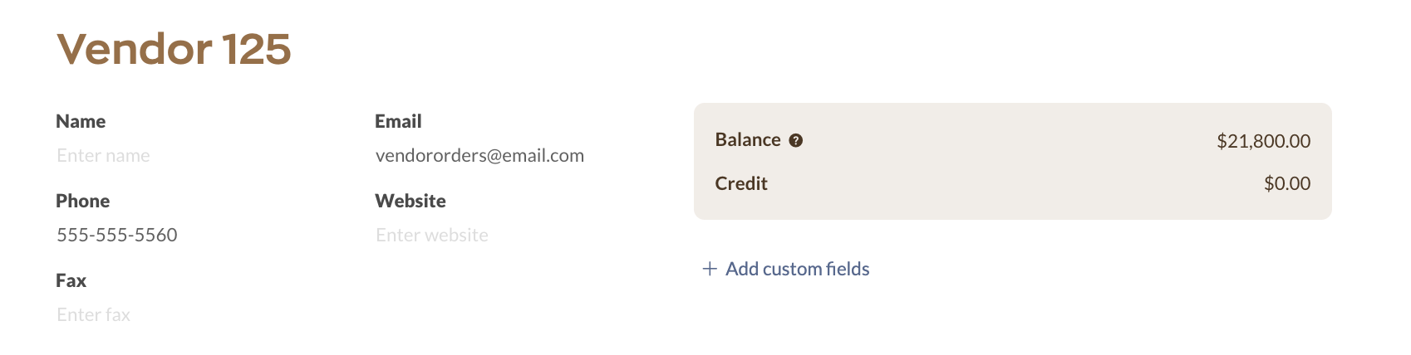Click the $0.00 credit amount
Viewport: 1411px width, 355px height.
1287,183
